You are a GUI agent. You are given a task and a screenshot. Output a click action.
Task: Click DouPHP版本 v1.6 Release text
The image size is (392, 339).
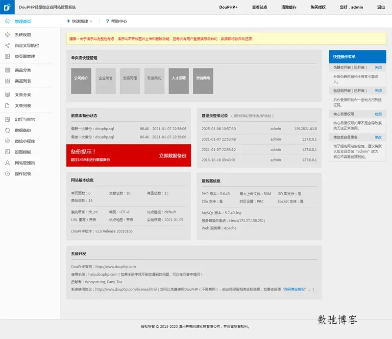click(x=102, y=231)
